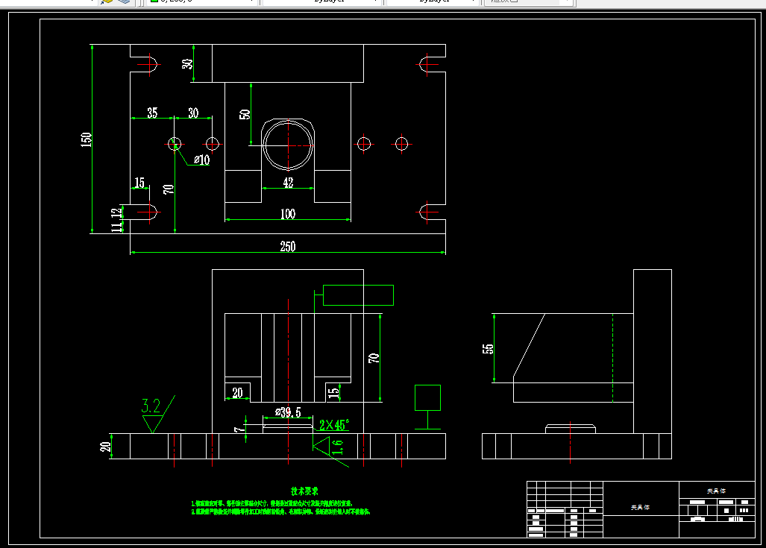The width and height of the screenshot is (766, 548).
Task: Select the green datum square symbol
Action: tap(427, 397)
